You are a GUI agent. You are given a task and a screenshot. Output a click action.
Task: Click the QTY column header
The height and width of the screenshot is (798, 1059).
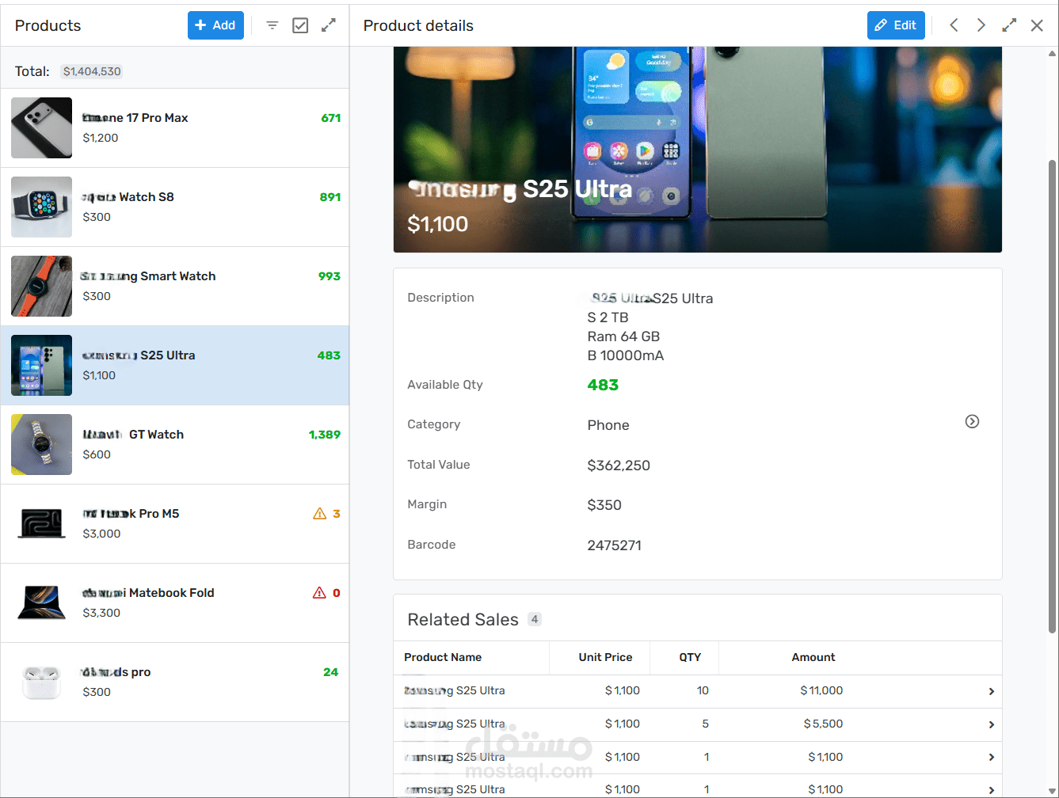click(690, 657)
